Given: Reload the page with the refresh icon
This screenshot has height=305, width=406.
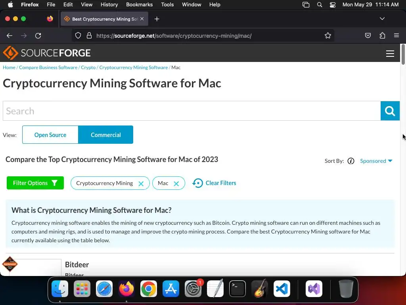Looking at the screenshot, I should pos(38,35).
